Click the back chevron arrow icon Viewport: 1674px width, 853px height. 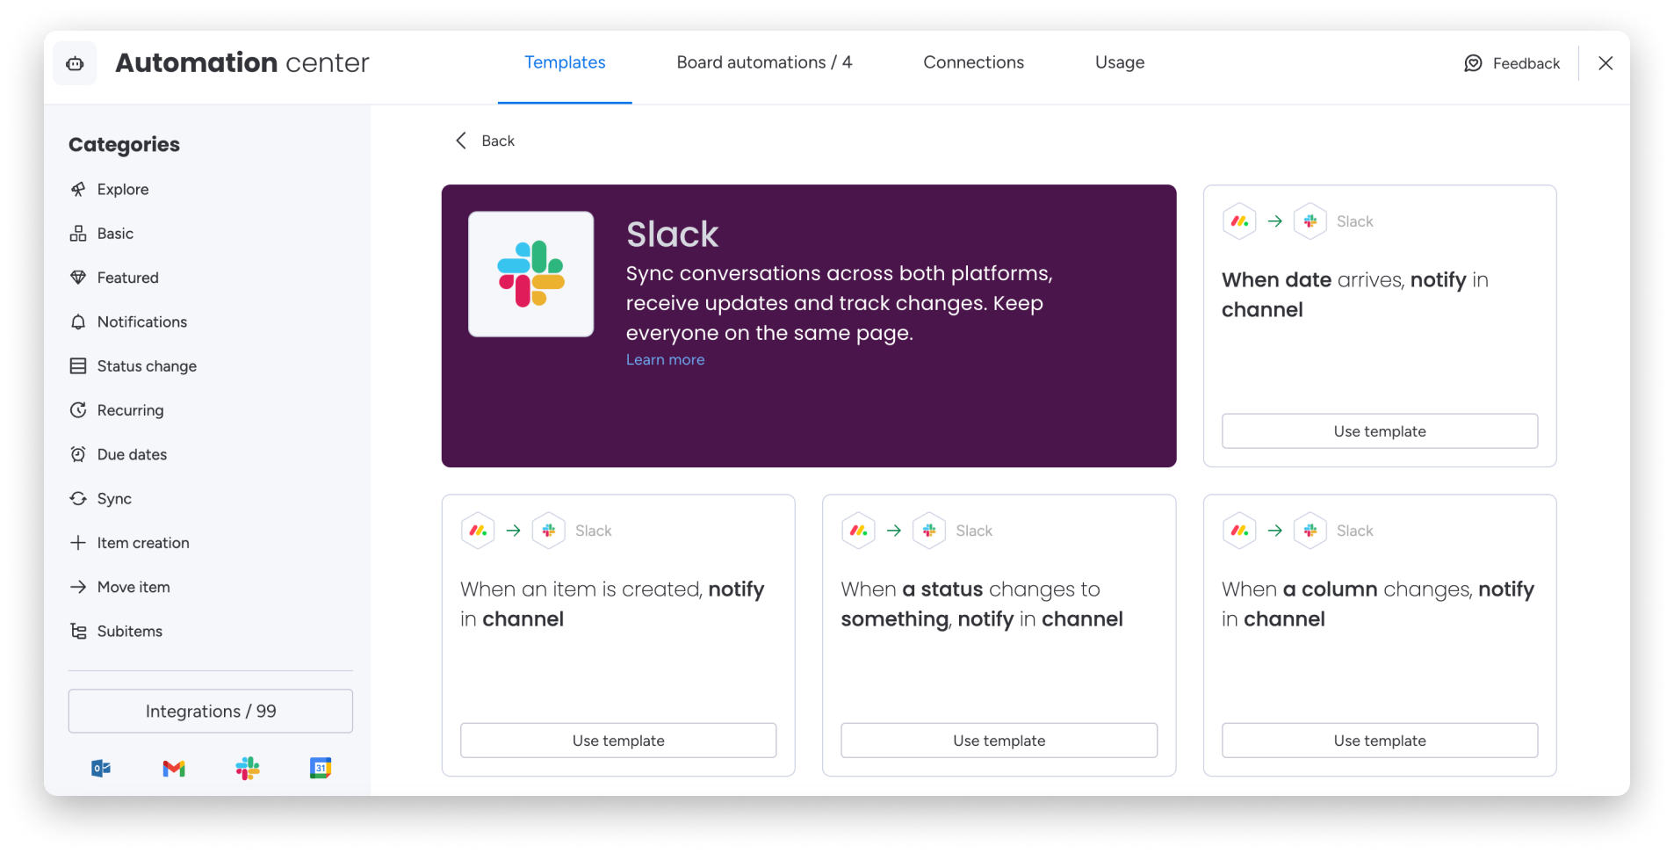(x=461, y=141)
